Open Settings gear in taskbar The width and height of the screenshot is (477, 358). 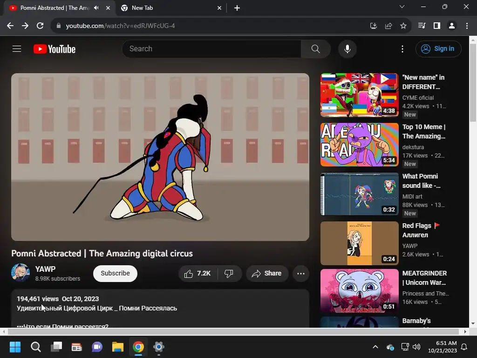coord(159,347)
